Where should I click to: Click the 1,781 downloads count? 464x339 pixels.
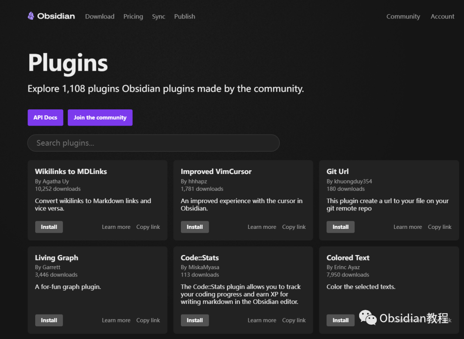coord(202,189)
